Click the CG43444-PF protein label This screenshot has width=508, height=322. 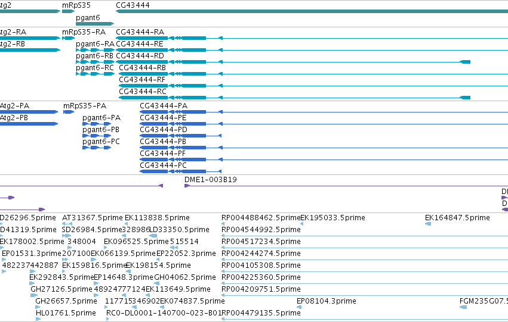click(162, 154)
